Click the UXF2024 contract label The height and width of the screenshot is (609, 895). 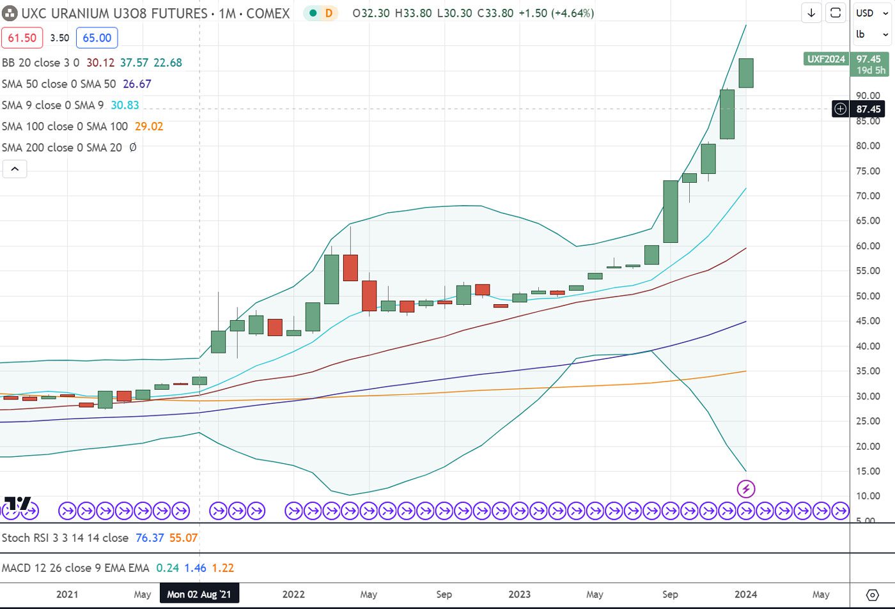pyautogui.click(x=826, y=59)
